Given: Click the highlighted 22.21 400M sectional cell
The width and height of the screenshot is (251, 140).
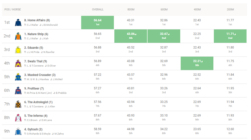Looking at the screenshot, I should tap(197, 63).
